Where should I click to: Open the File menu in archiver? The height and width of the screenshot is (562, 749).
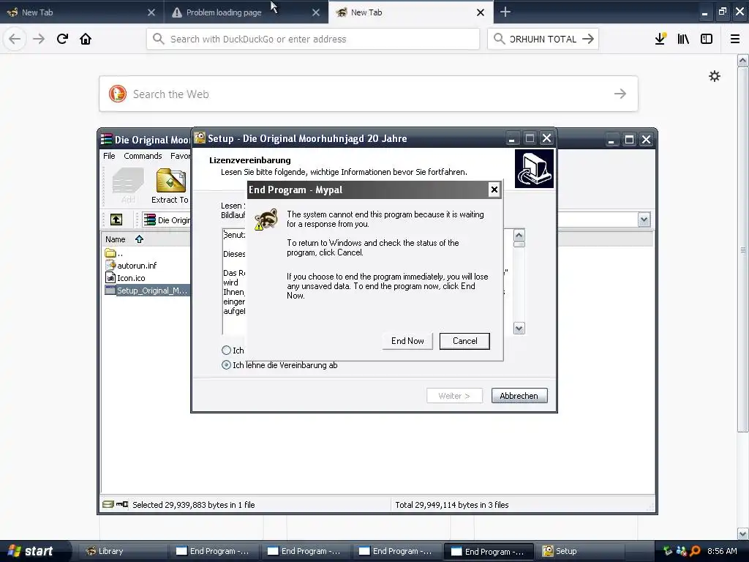(x=109, y=156)
